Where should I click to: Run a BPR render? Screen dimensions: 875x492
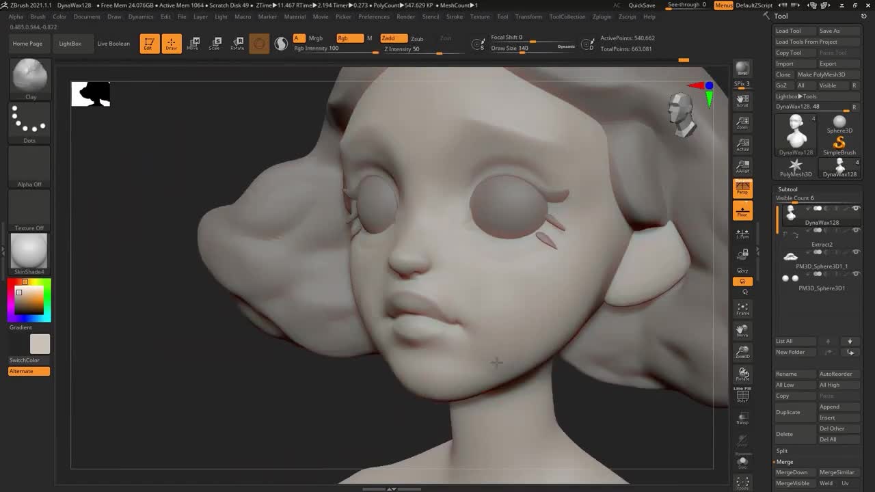[742, 69]
